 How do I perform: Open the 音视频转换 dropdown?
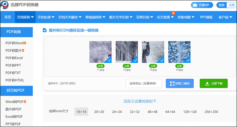point(95,17)
